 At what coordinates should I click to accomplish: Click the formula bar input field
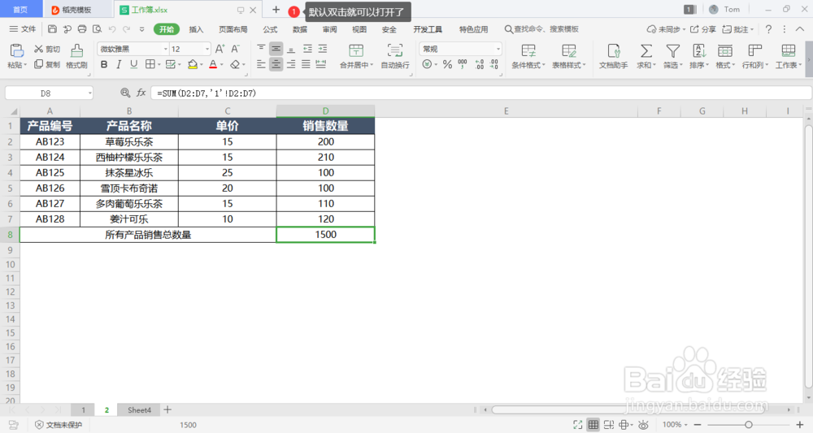click(x=481, y=93)
